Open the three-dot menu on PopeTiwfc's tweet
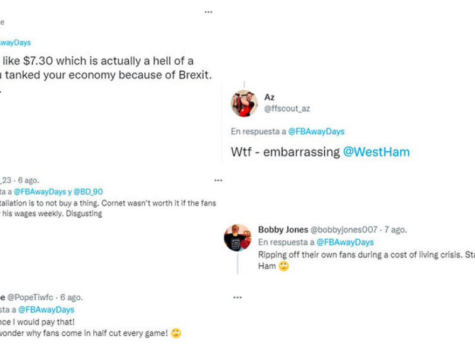 [237, 297]
